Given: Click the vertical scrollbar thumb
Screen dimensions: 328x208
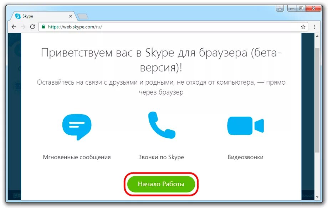Looking at the screenshot, I should click(317, 100).
